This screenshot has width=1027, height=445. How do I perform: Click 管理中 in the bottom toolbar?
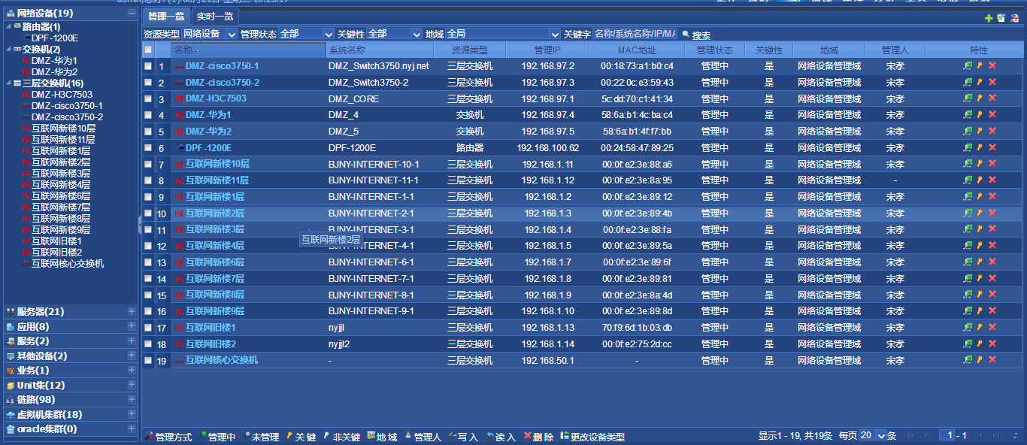(x=217, y=437)
